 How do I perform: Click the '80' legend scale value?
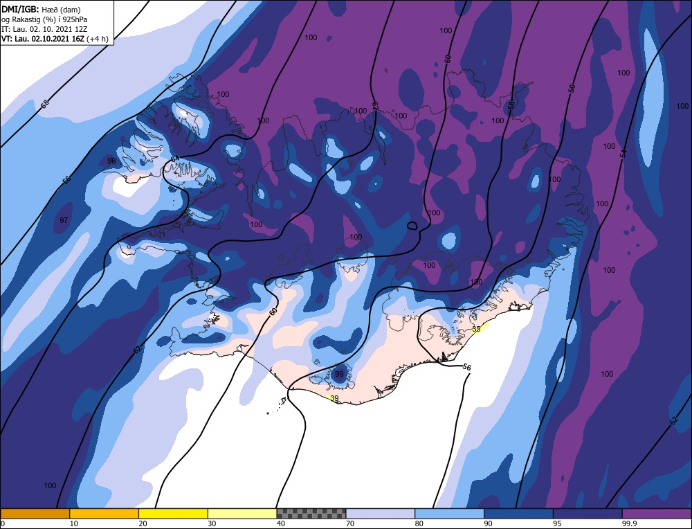[x=419, y=523]
